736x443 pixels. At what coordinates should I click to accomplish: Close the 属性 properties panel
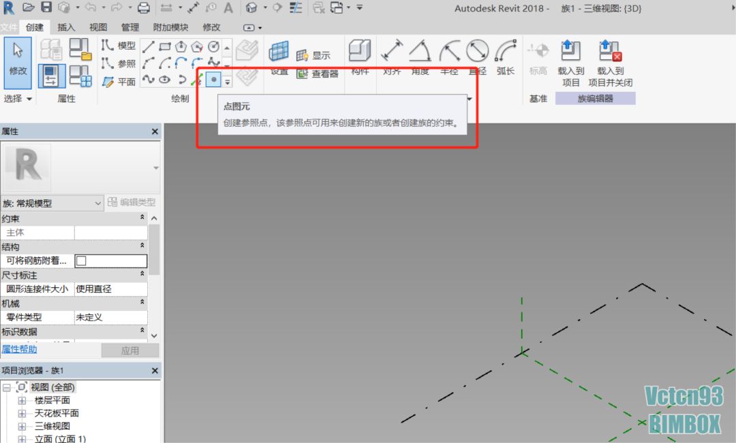tap(154, 131)
